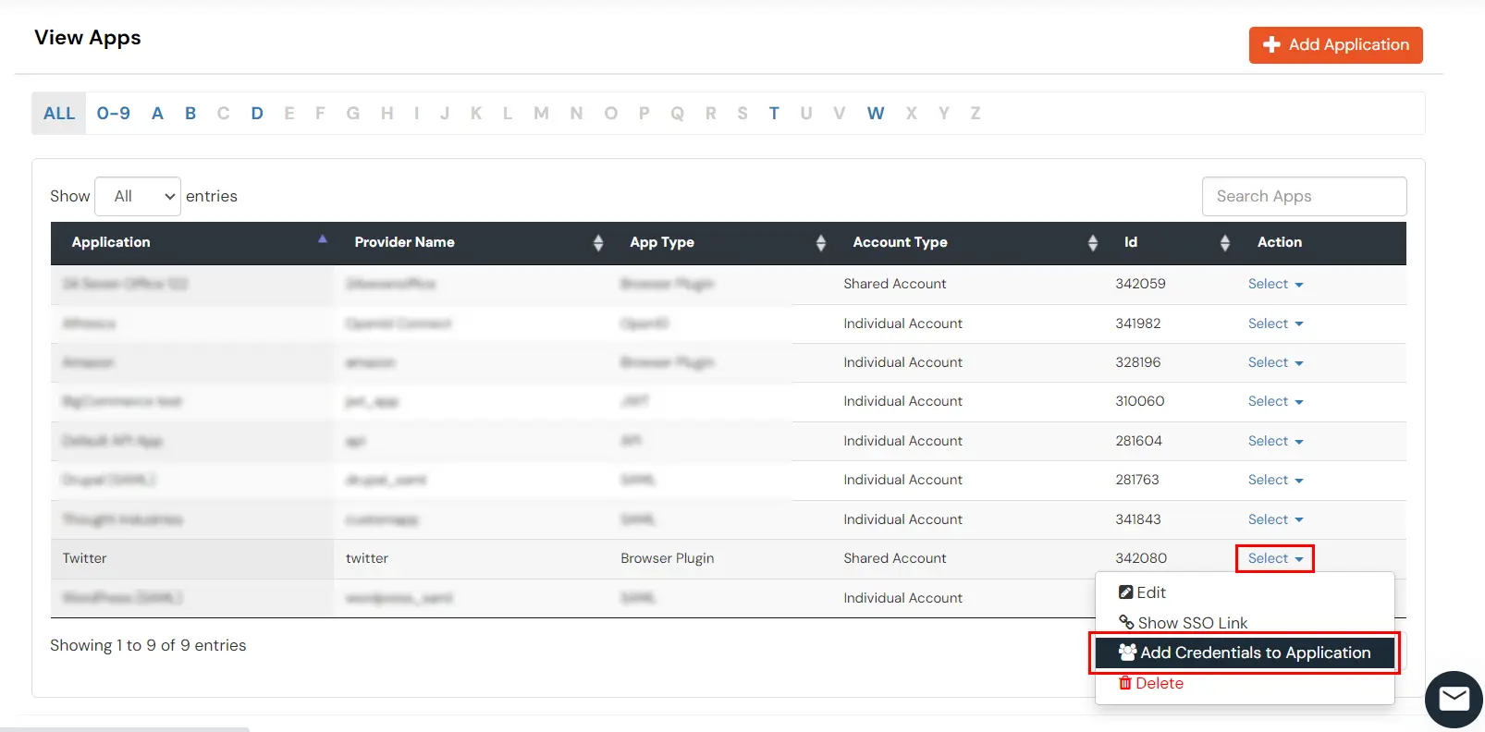Filter apps by letter C
The image size is (1485, 732).
tap(223, 113)
